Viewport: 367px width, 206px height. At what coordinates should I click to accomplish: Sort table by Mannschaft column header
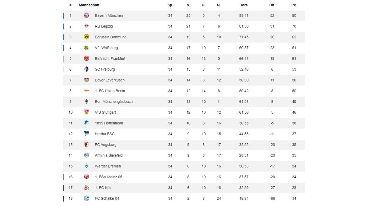point(89,5)
